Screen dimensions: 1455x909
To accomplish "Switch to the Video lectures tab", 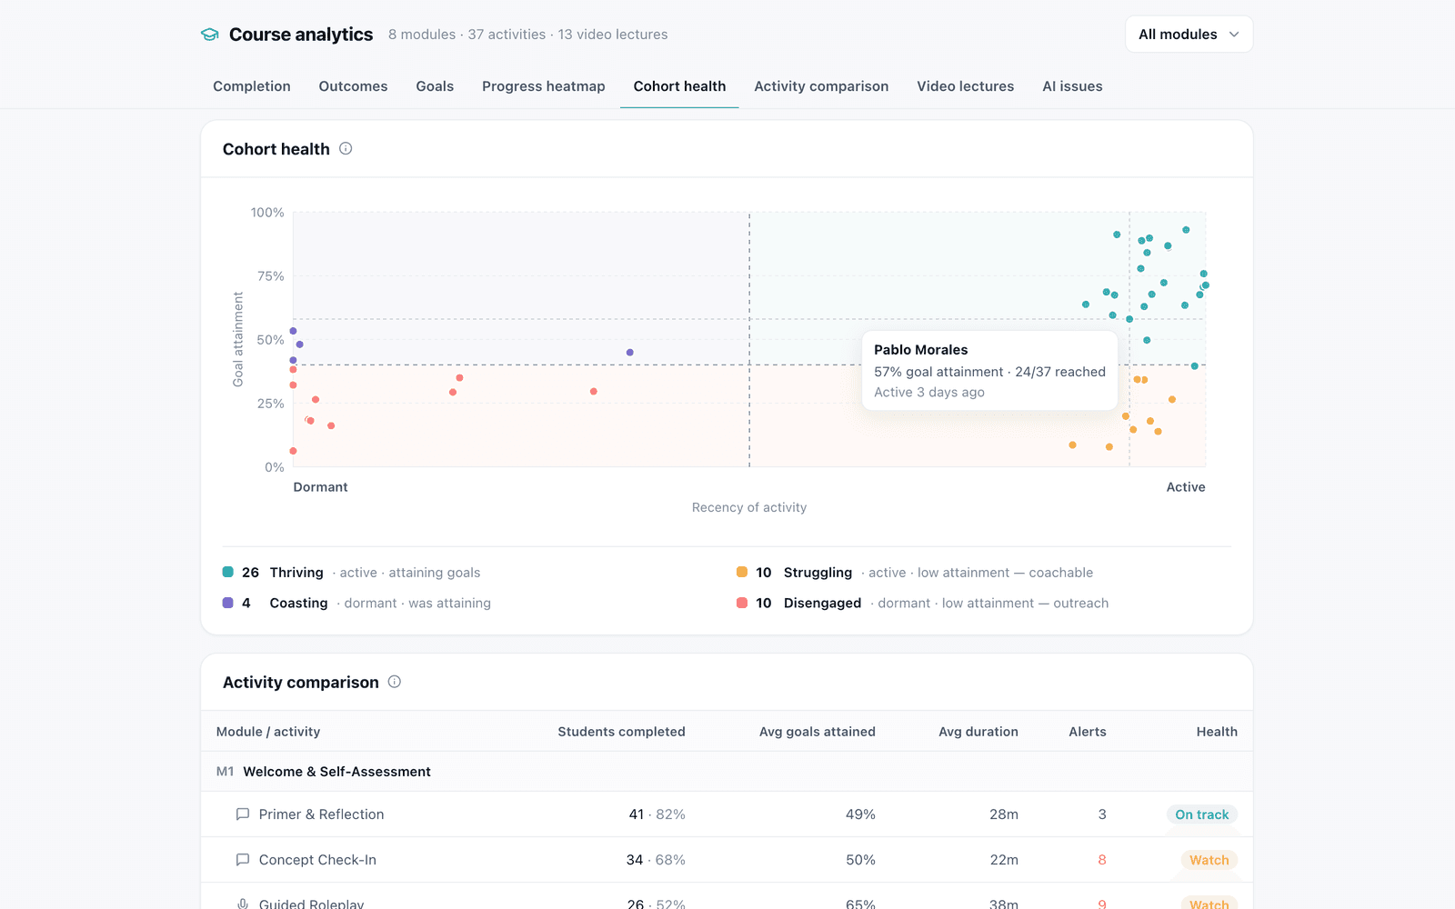I will tap(966, 86).
